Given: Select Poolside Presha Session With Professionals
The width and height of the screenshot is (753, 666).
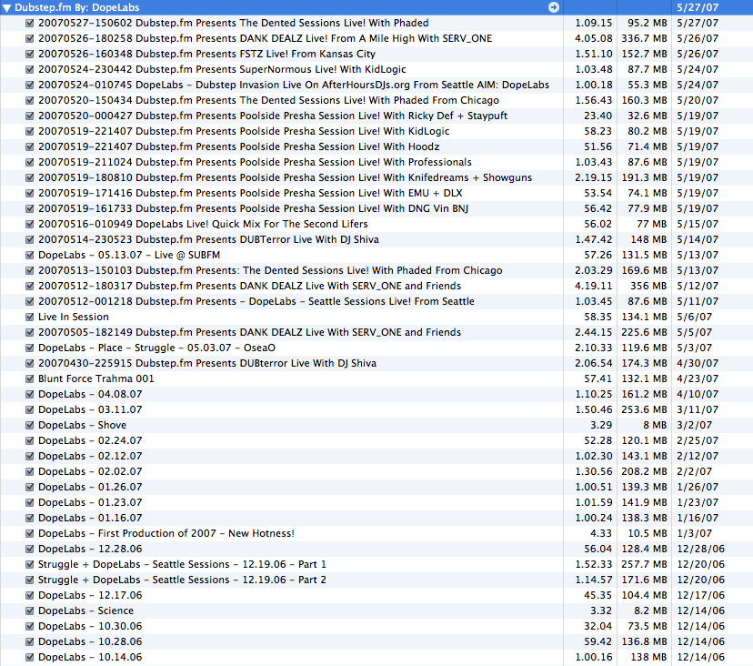Looking at the screenshot, I should pyautogui.click(x=255, y=162).
